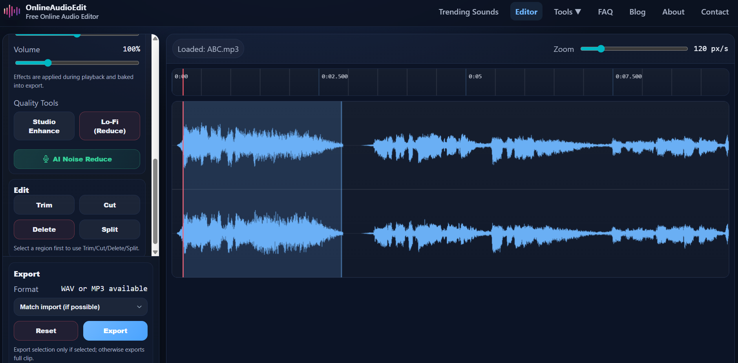The image size is (738, 363).
Task: Open the Tools dropdown menu
Action: (567, 12)
